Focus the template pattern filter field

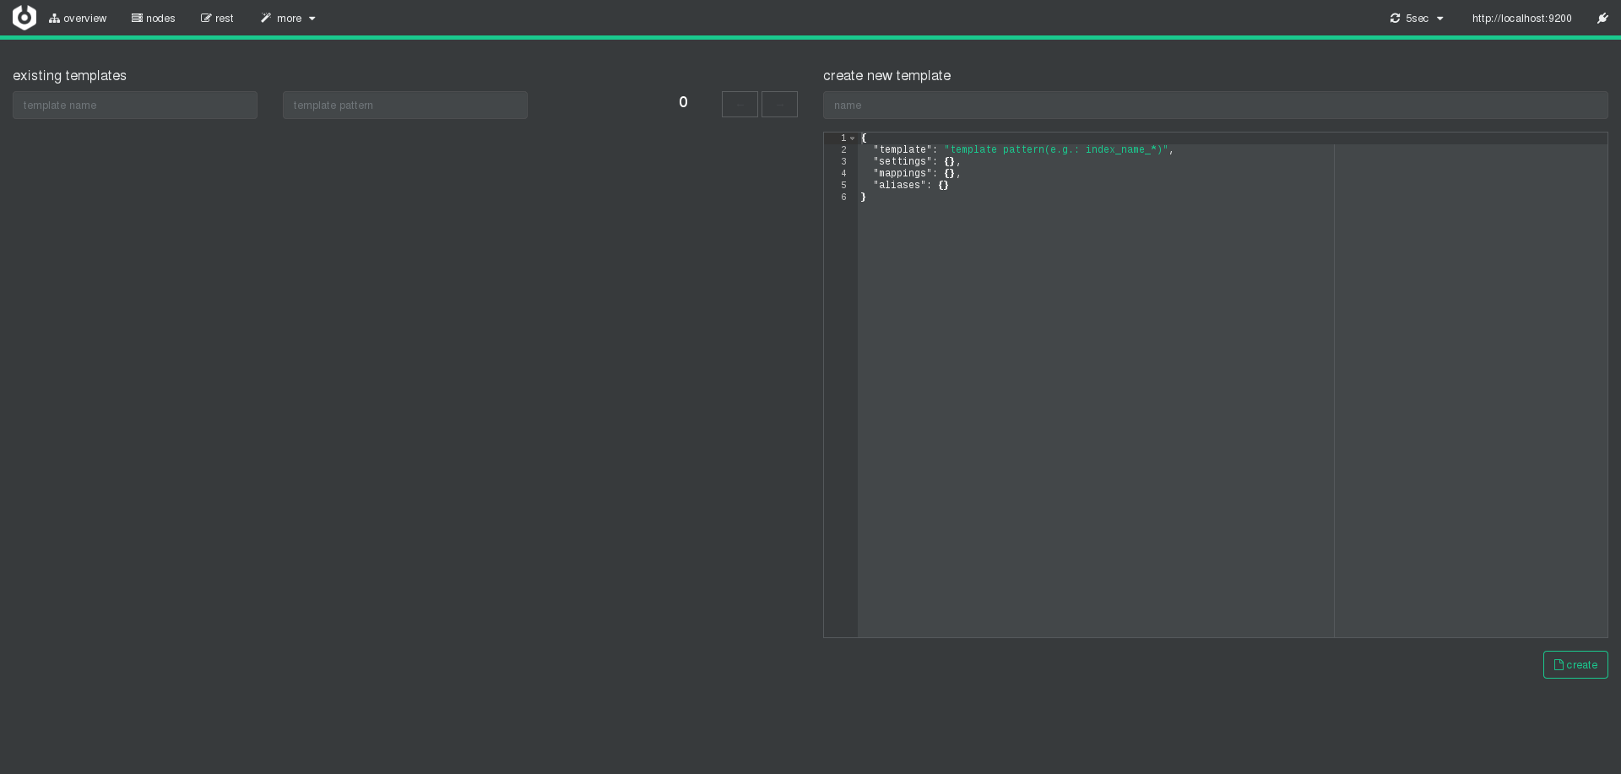click(405, 106)
